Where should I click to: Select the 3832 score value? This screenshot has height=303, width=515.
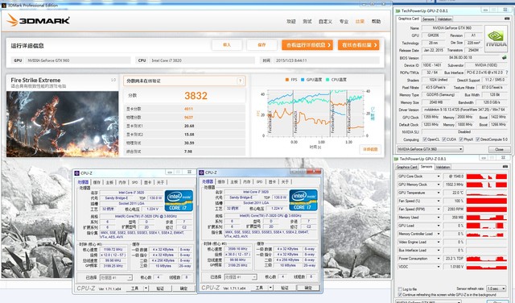[196, 96]
